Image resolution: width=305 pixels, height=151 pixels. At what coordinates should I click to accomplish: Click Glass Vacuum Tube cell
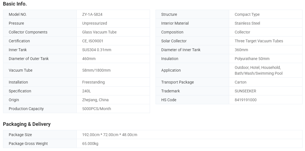[x=99, y=32]
